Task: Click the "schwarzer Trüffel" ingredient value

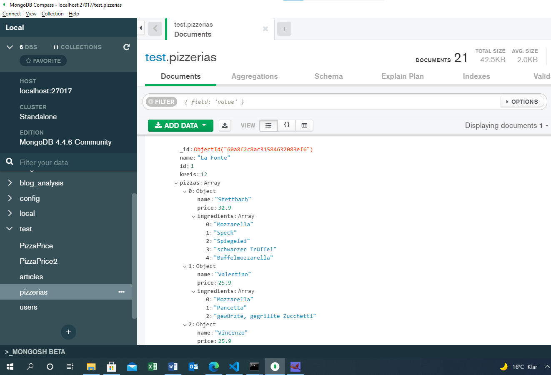Action: (245, 249)
